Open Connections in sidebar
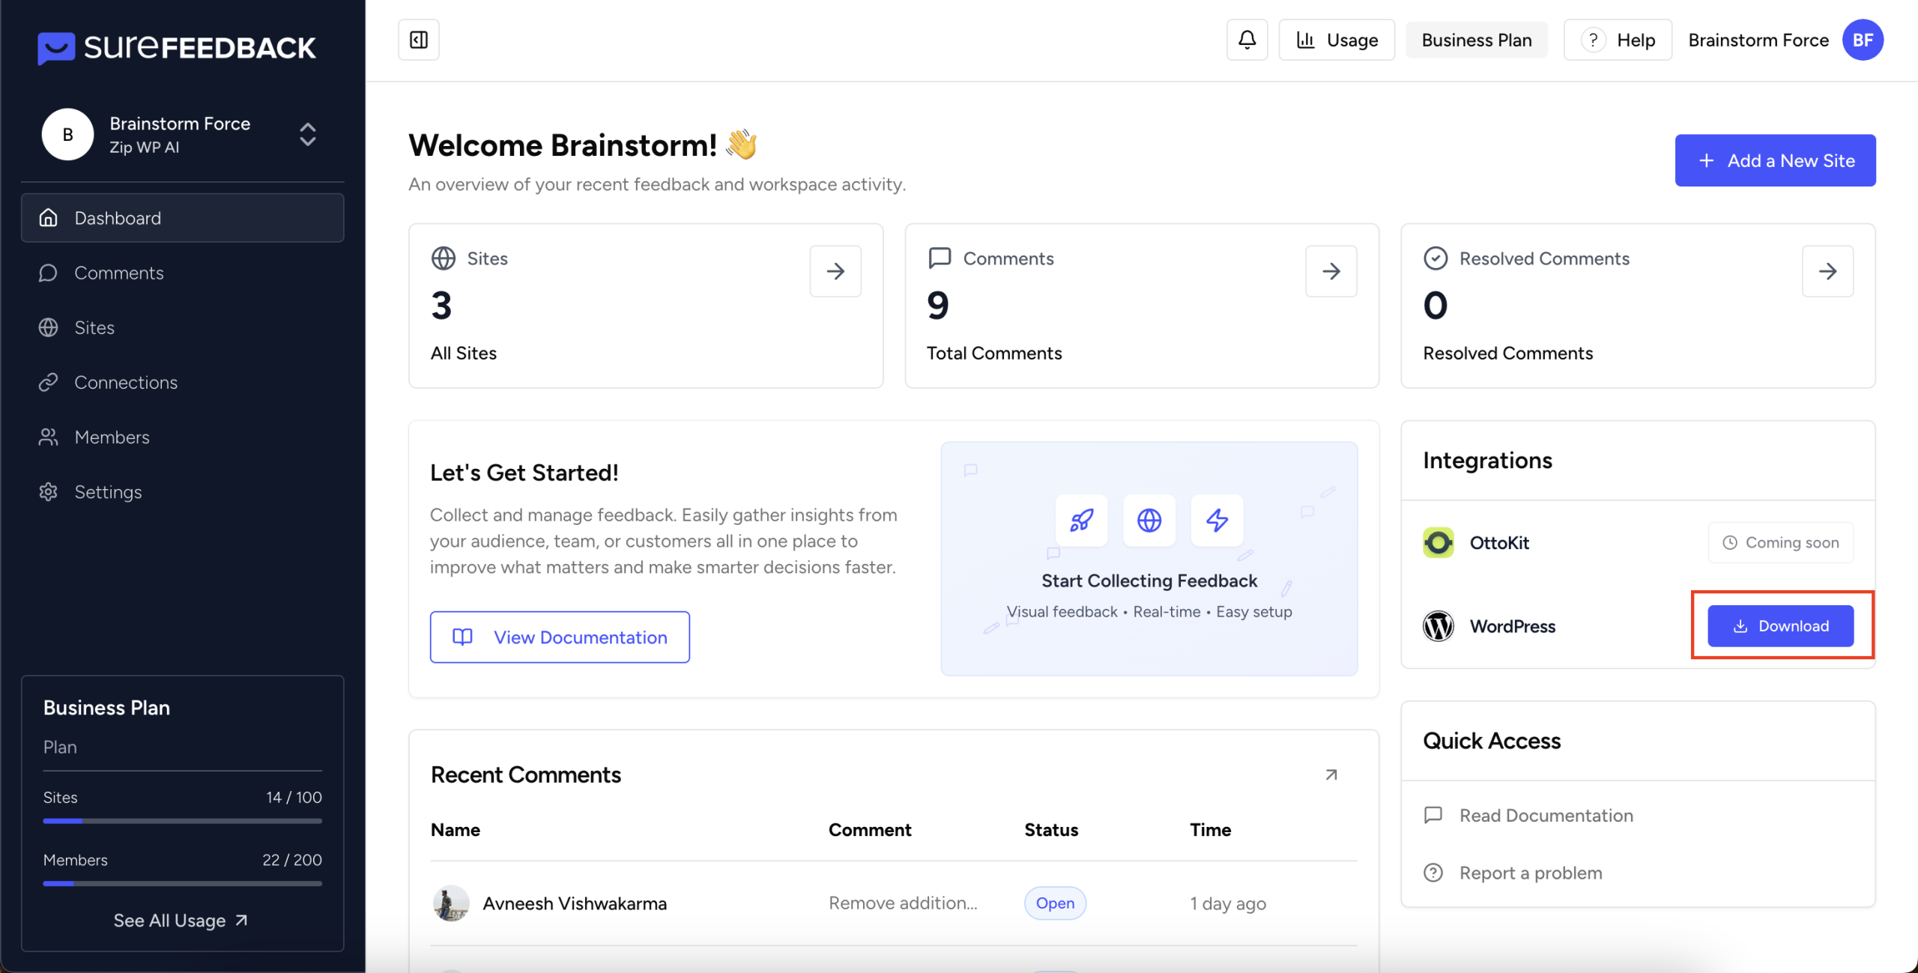This screenshot has width=1918, height=973. pyautogui.click(x=126, y=382)
